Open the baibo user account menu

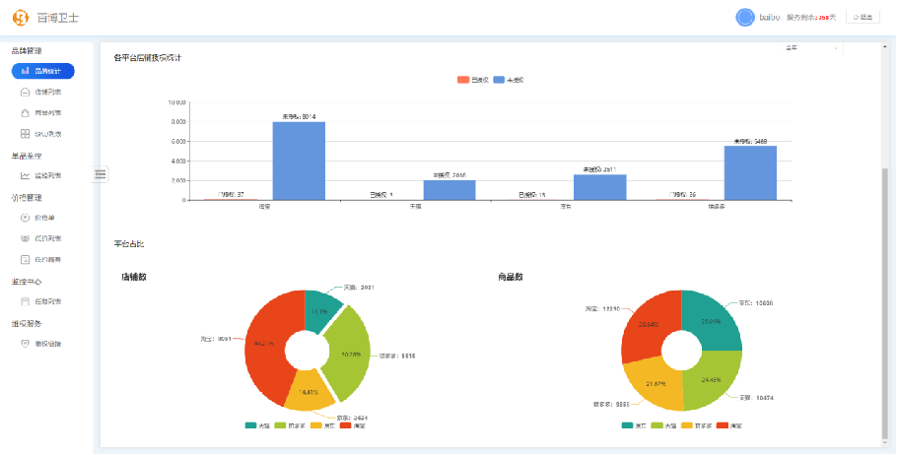point(759,17)
